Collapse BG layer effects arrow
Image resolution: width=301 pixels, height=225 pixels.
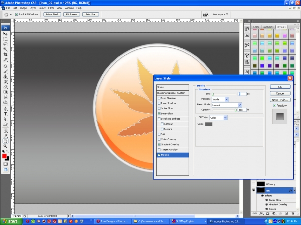point(294,190)
